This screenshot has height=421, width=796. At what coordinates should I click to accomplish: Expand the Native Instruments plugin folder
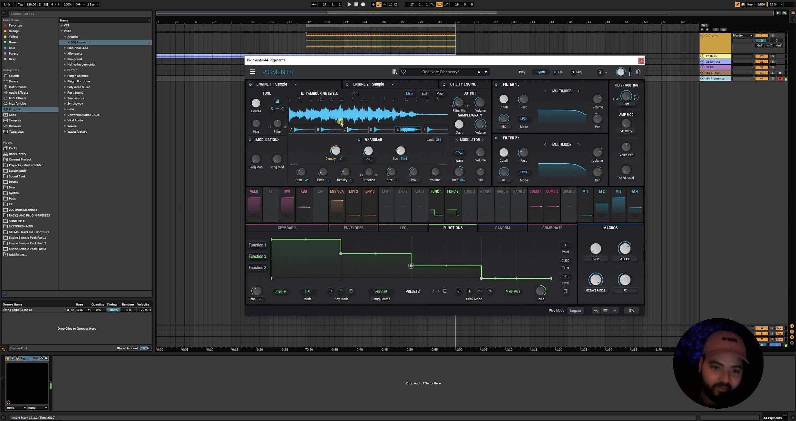(65, 65)
